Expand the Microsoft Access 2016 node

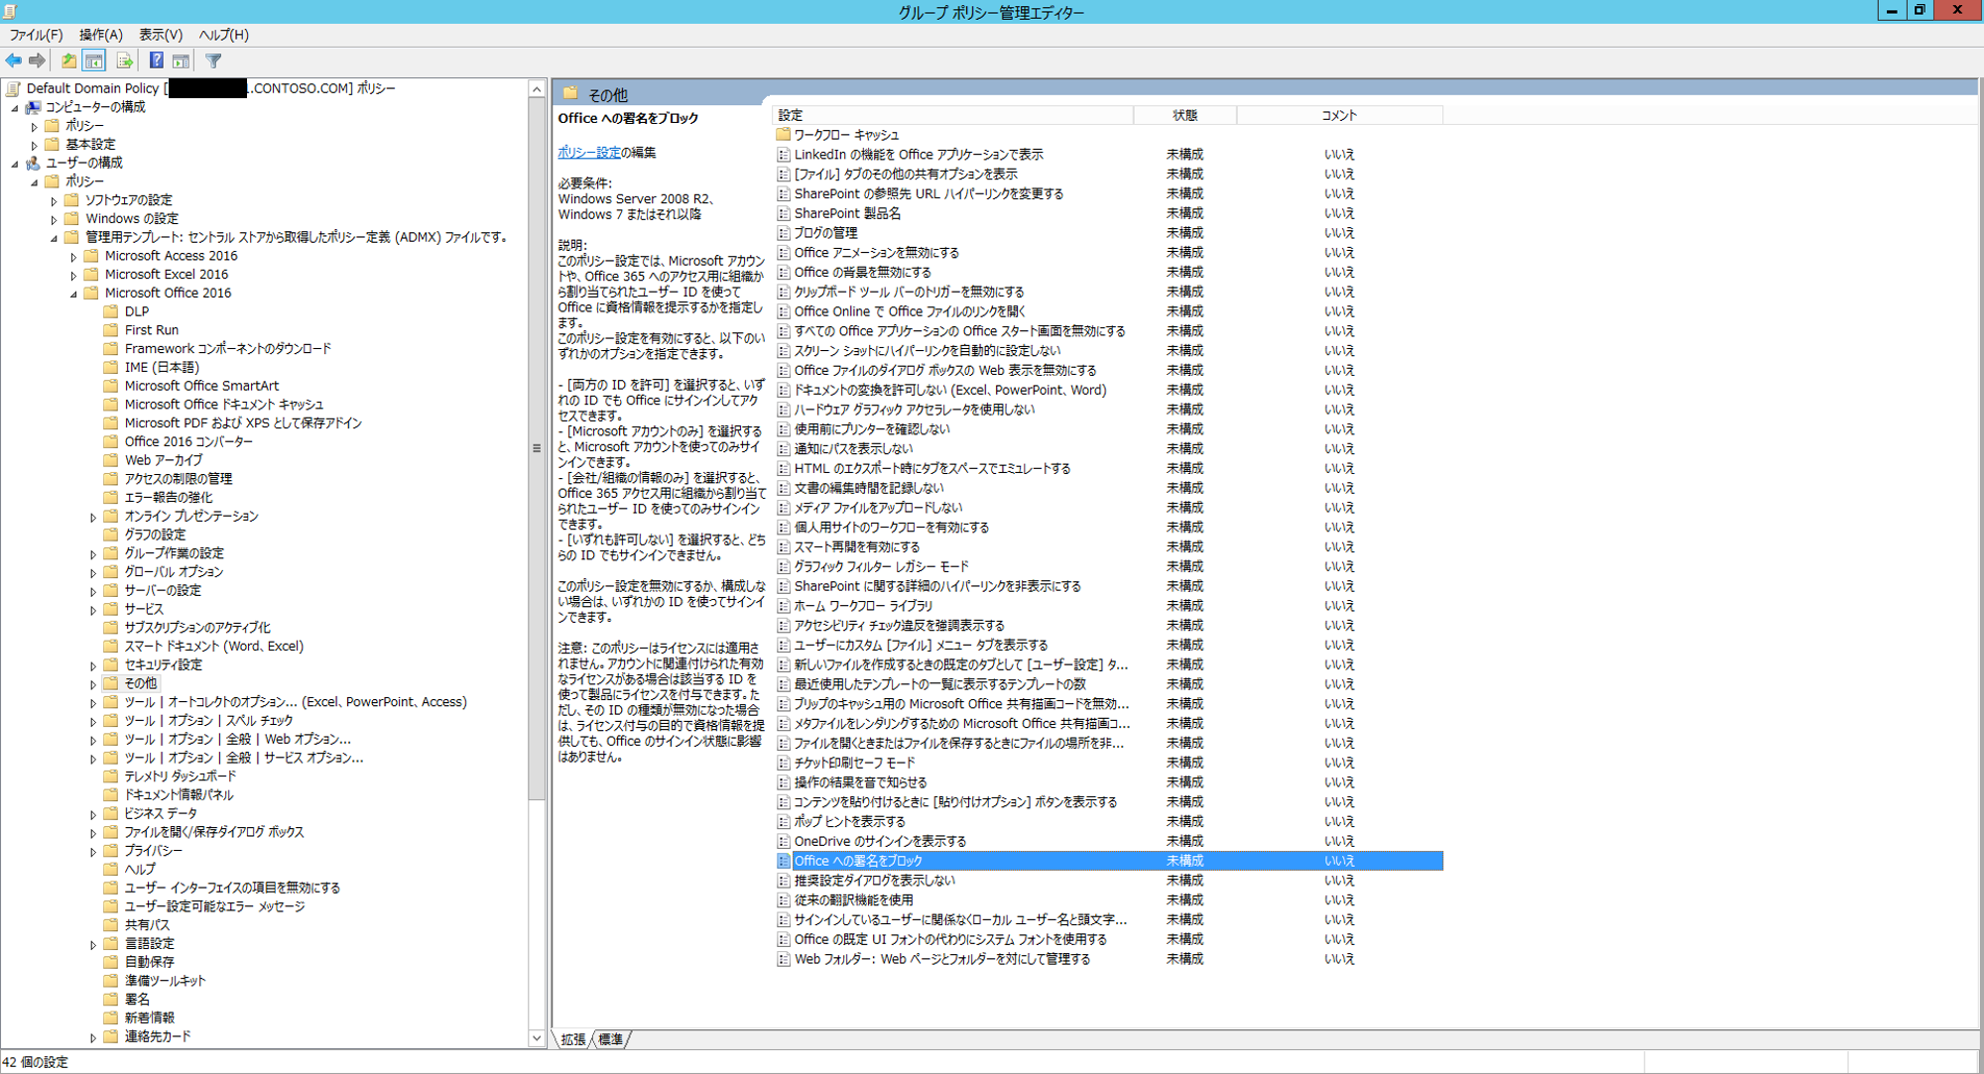74,257
